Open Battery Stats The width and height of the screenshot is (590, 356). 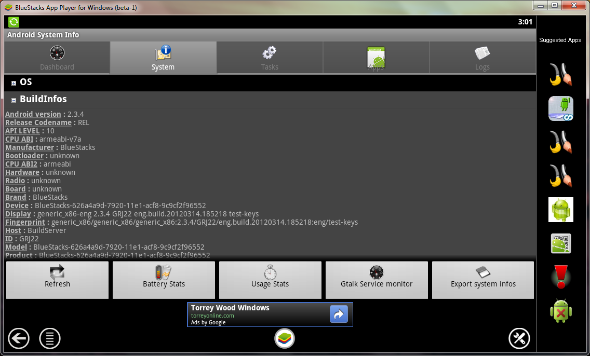click(164, 280)
